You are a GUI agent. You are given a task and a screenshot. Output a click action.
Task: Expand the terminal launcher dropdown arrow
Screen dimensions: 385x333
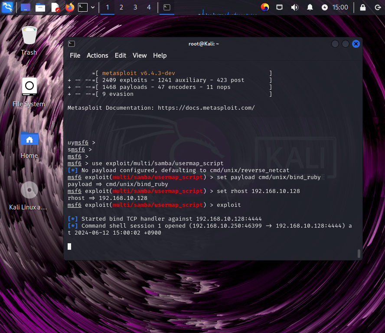(x=93, y=7)
